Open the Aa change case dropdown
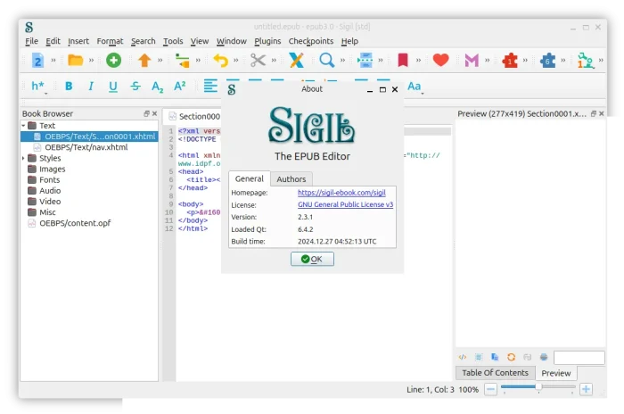The image size is (624, 414). pos(415,87)
